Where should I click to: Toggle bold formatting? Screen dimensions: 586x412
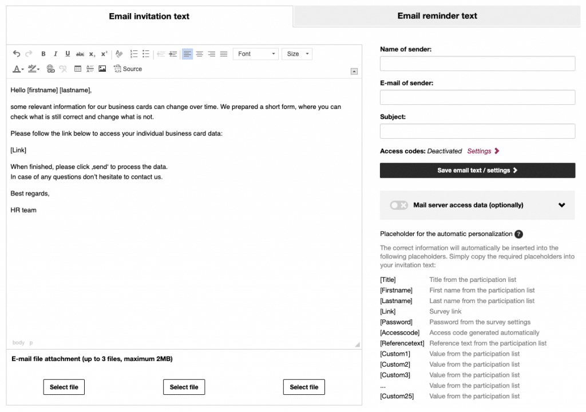(43, 54)
